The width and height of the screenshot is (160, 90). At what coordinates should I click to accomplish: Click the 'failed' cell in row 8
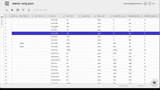[x=22, y=43]
